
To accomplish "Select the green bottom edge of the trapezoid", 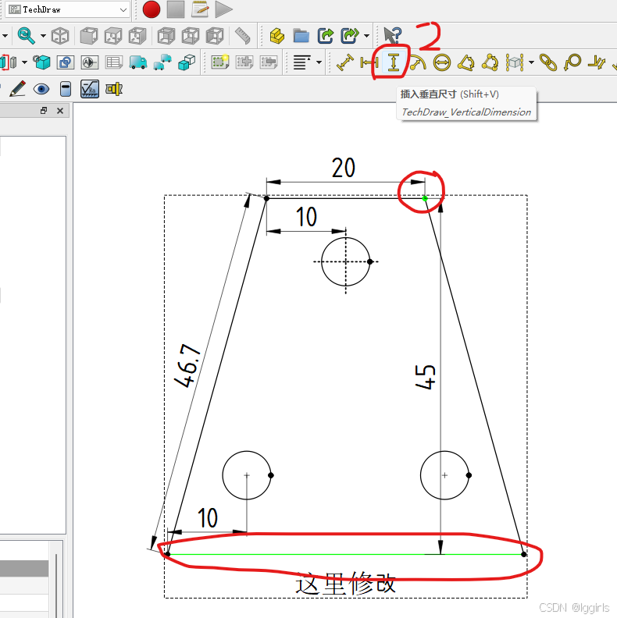I will 345,554.
